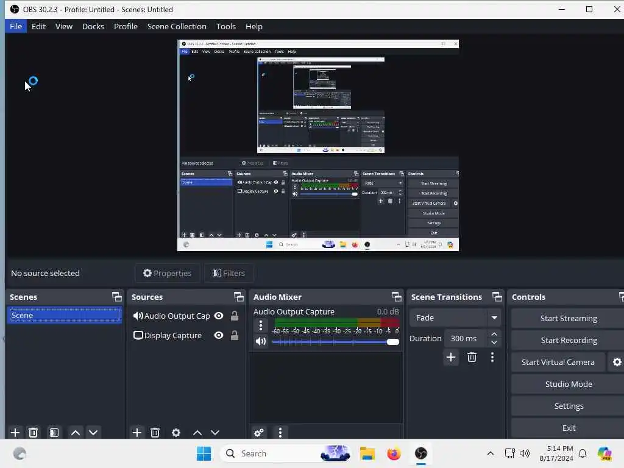624x468 pixels.
Task: Click OBS Studio taskbar icon
Action: click(420, 453)
